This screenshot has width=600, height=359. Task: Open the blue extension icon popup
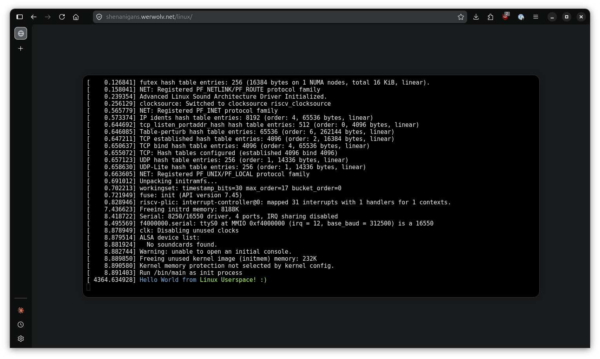[521, 17]
